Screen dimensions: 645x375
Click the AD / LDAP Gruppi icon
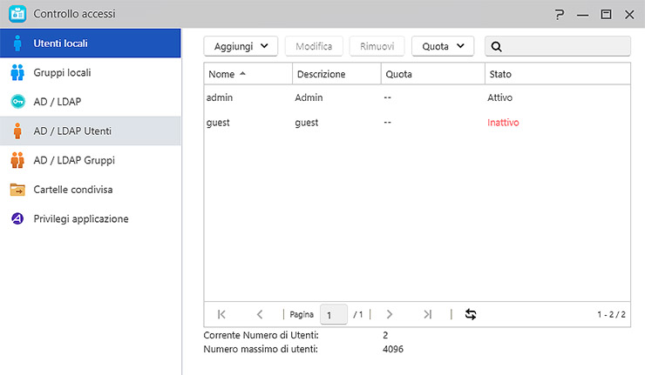(17, 160)
